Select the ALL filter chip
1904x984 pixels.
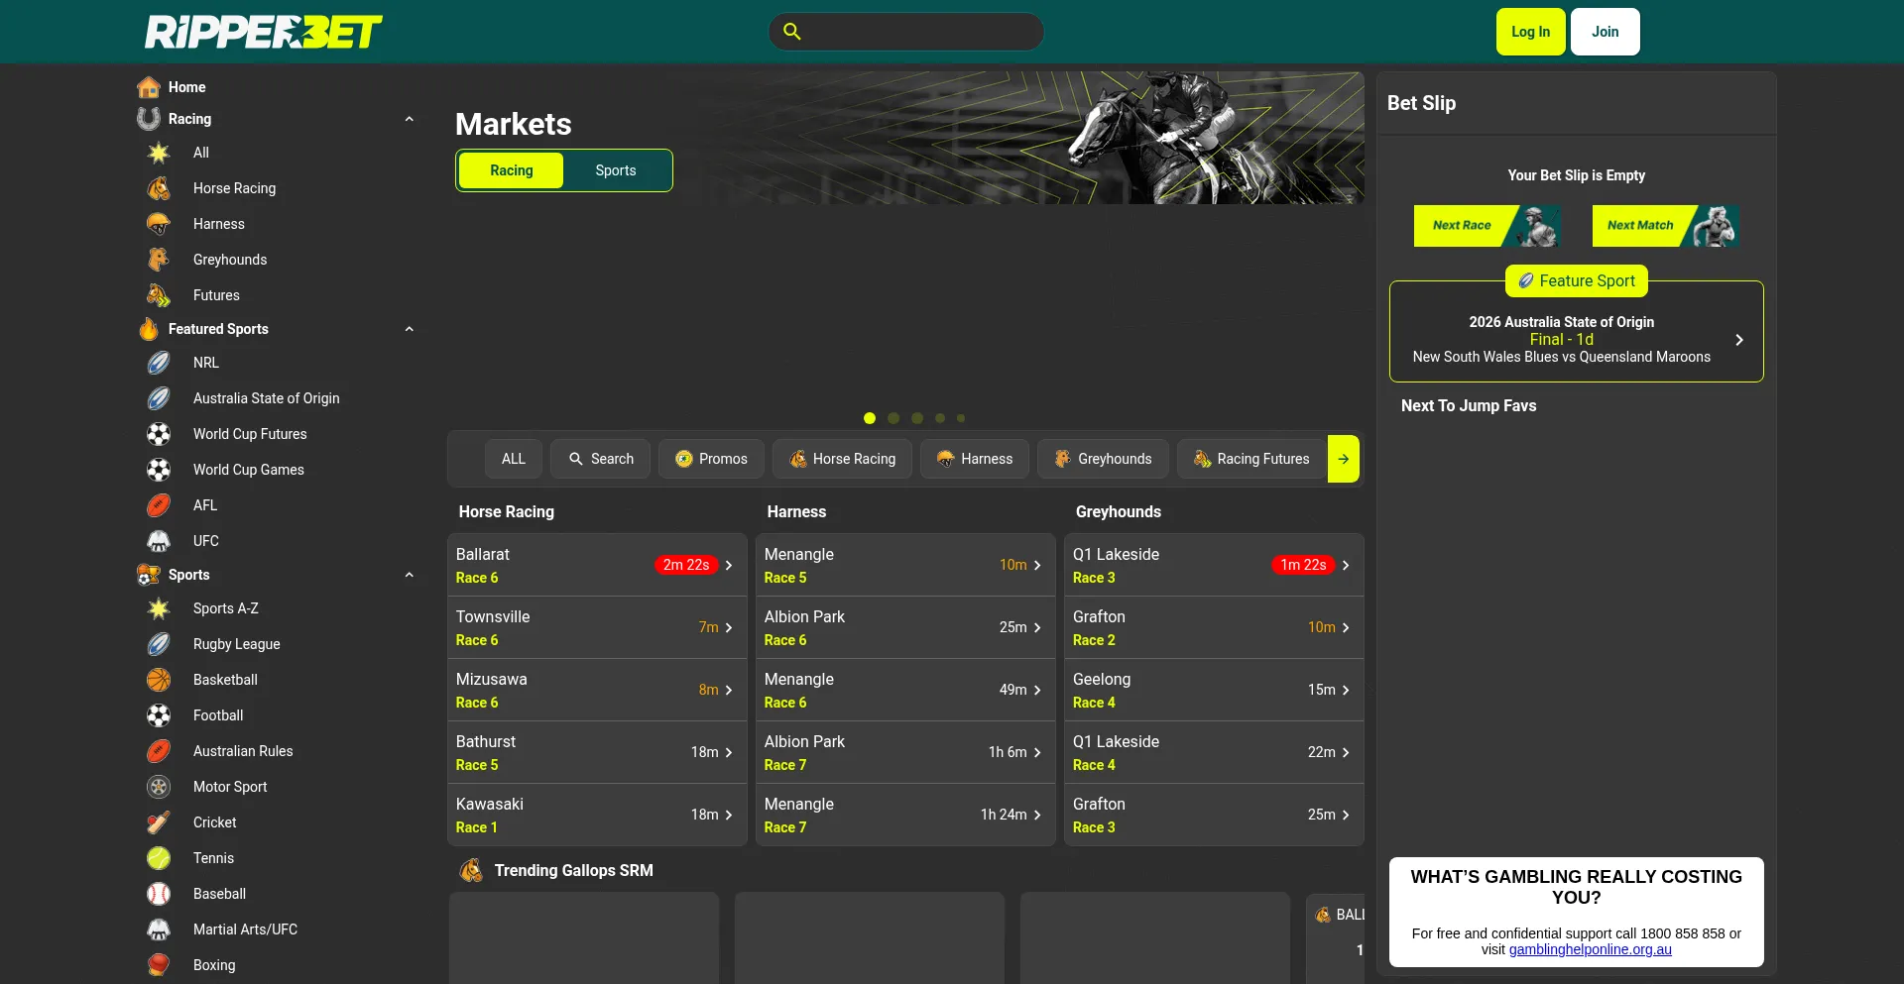click(x=514, y=459)
